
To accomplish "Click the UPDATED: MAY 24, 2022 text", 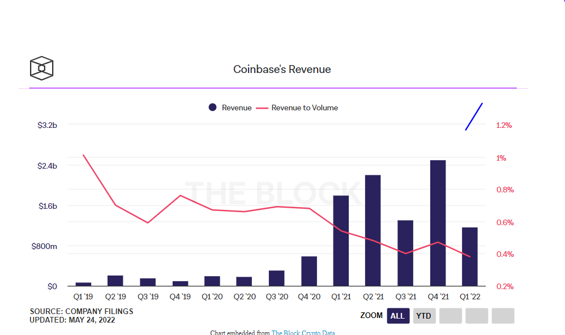I will click(72, 320).
